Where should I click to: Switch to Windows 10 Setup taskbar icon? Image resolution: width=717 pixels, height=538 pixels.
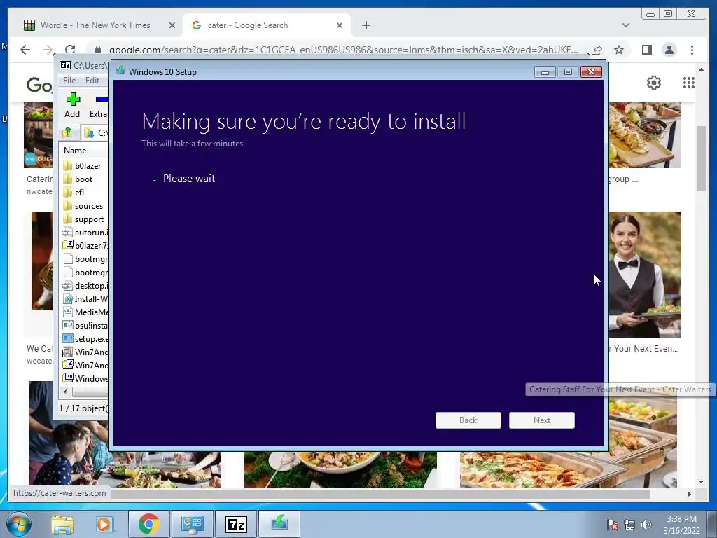coord(279,524)
